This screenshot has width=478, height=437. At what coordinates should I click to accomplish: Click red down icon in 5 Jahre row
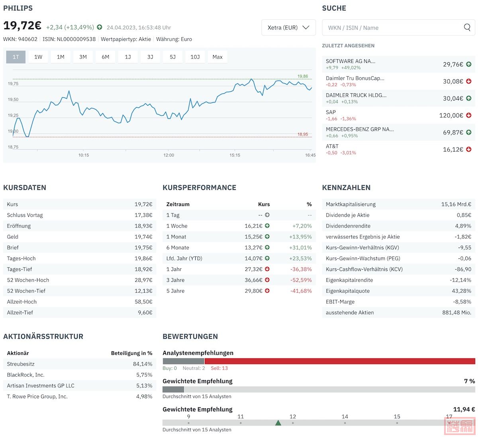[267, 291]
